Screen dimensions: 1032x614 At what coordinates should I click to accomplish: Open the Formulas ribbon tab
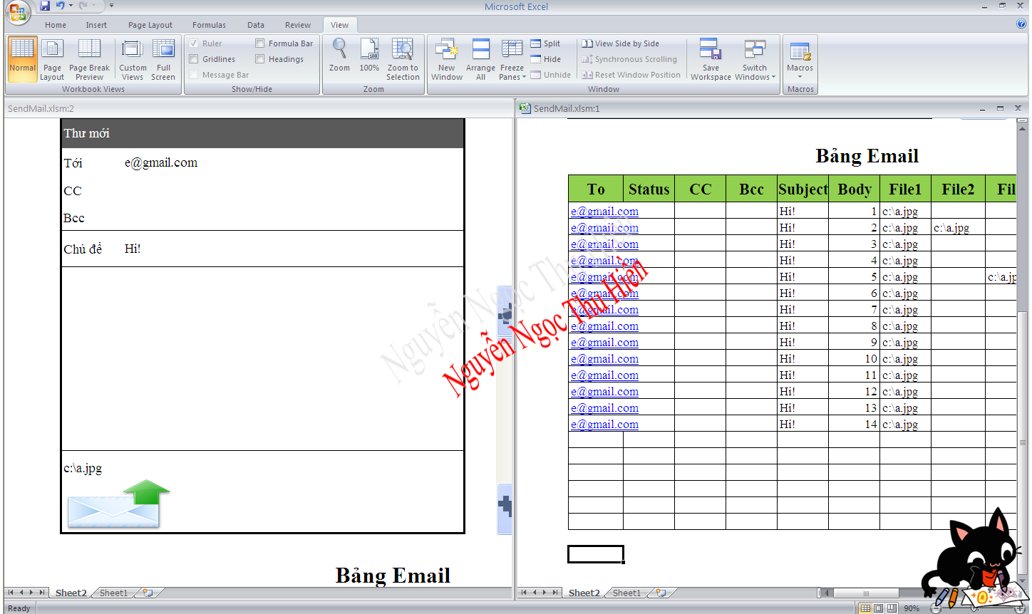pyautogui.click(x=209, y=25)
